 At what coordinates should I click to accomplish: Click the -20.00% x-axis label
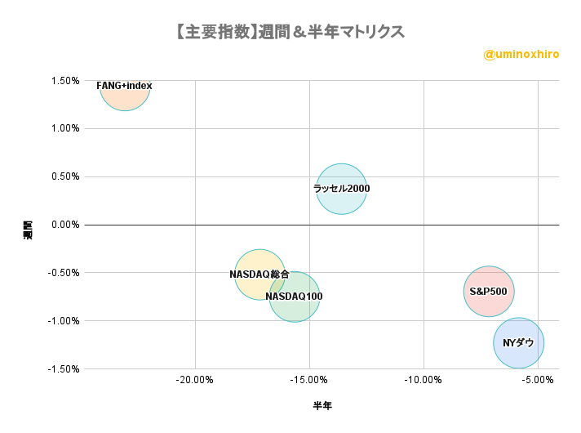coord(194,380)
